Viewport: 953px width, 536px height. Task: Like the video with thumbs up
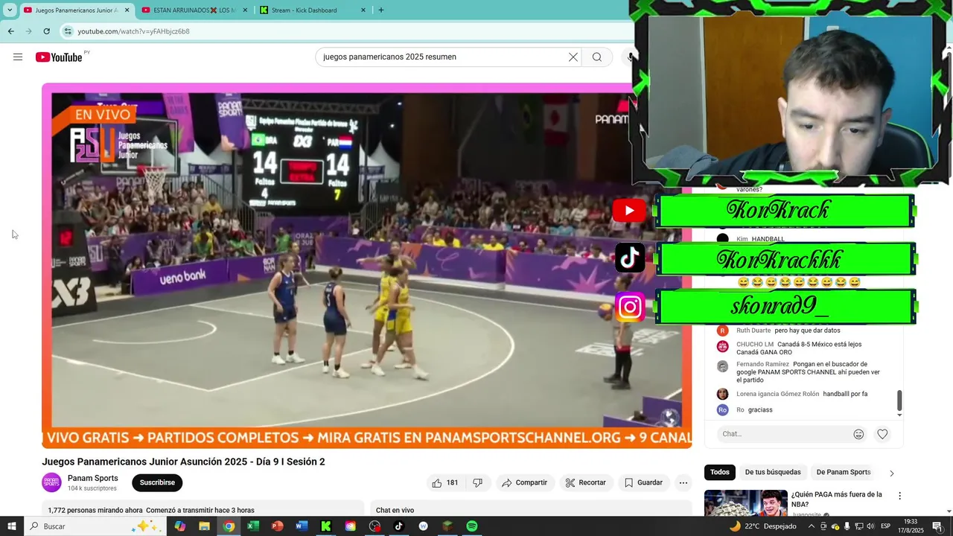(446, 482)
